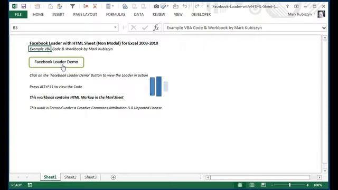Open the PAGE LAYOUT tab
338x190 pixels.
tap(85, 14)
